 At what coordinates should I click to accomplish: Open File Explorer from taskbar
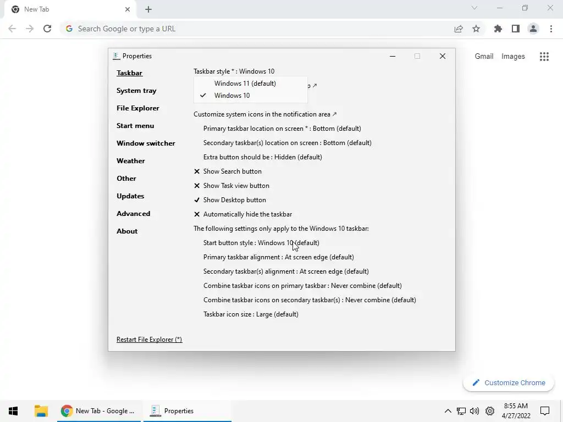41,411
